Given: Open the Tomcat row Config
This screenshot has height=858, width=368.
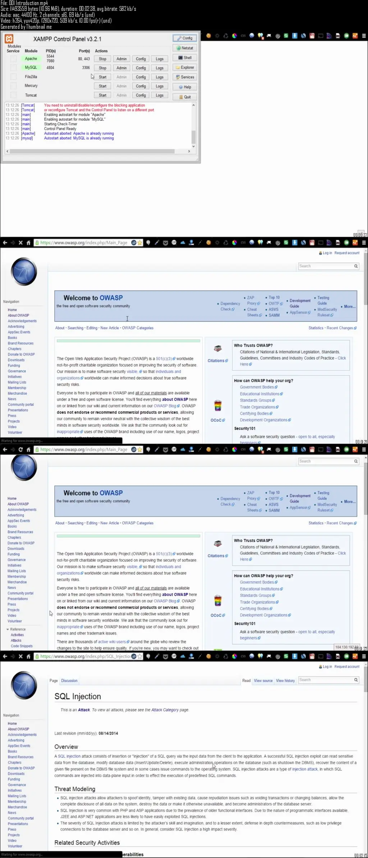Looking at the screenshot, I should pyautogui.click(x=141, y=95).
